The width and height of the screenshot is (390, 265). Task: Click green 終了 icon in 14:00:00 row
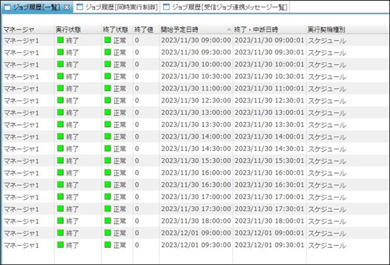click(x=60, y=136)
